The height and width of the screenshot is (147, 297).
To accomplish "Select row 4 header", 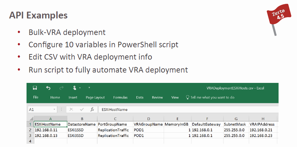I will pos(30,141).
